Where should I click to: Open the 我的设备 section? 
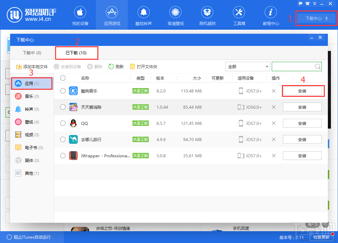point(80,15)
